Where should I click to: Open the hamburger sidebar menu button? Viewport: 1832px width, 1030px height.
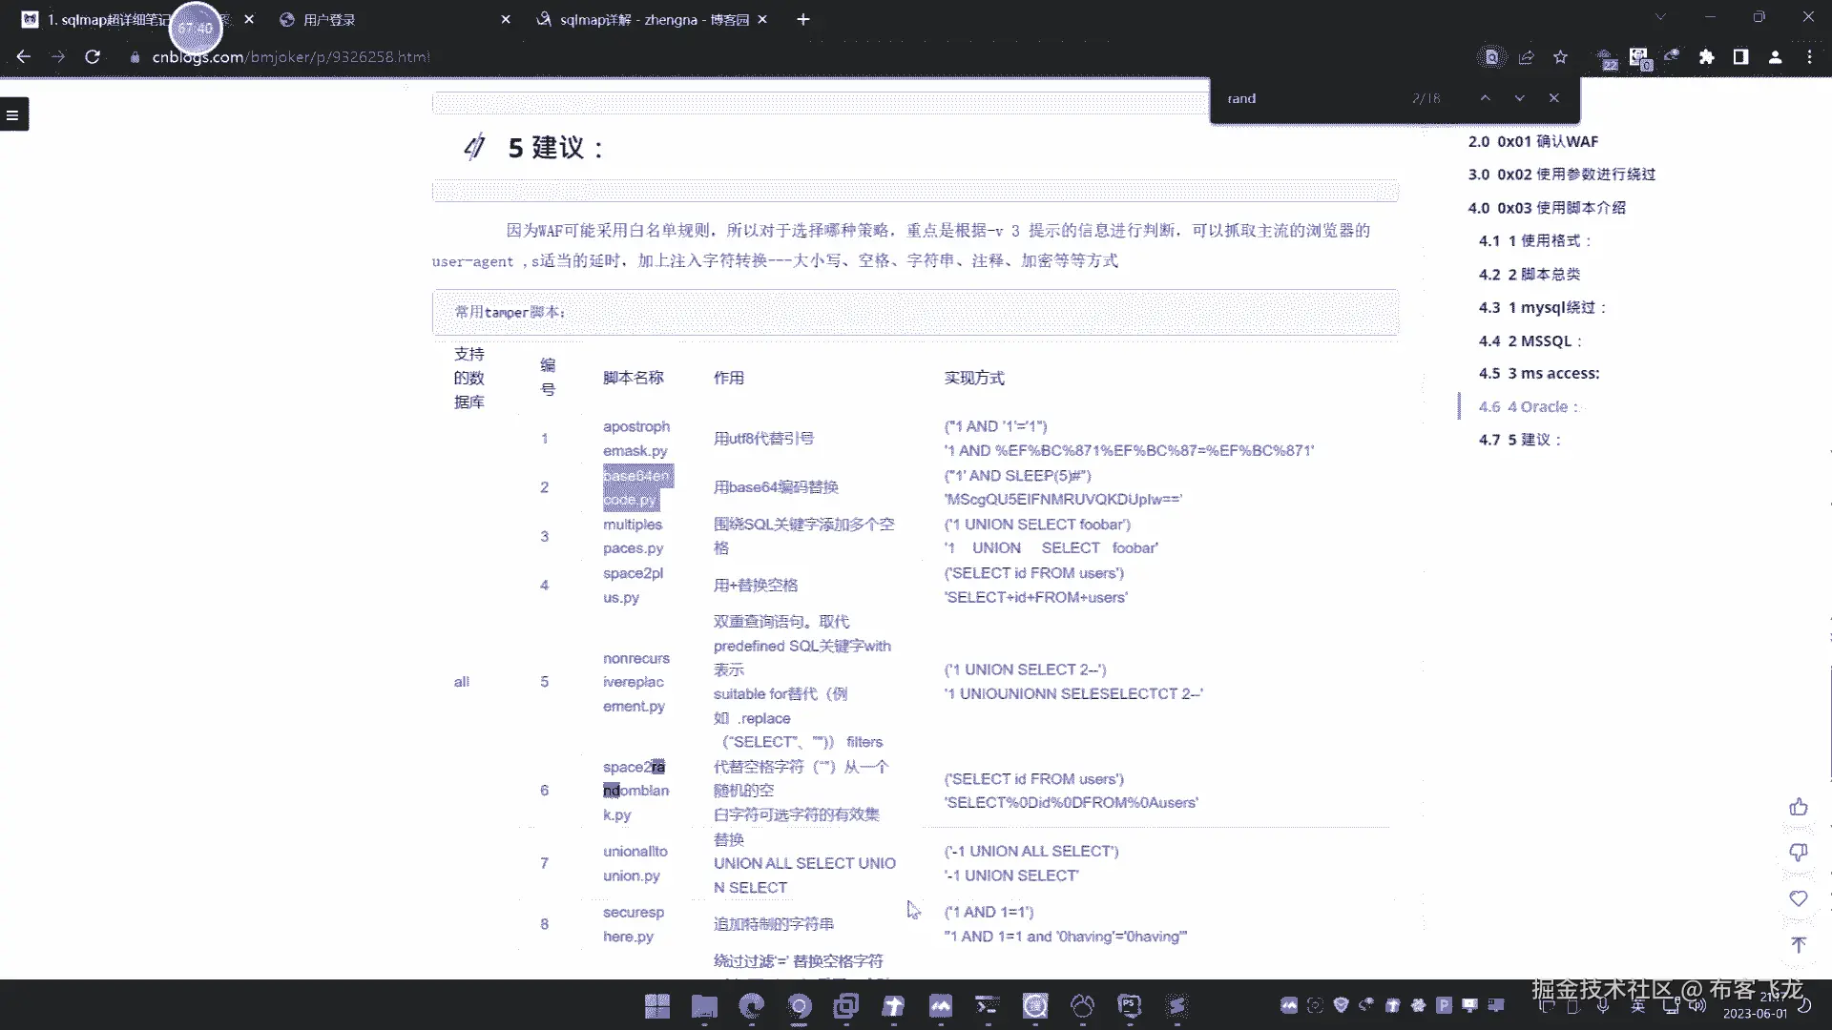coord(12,114)
